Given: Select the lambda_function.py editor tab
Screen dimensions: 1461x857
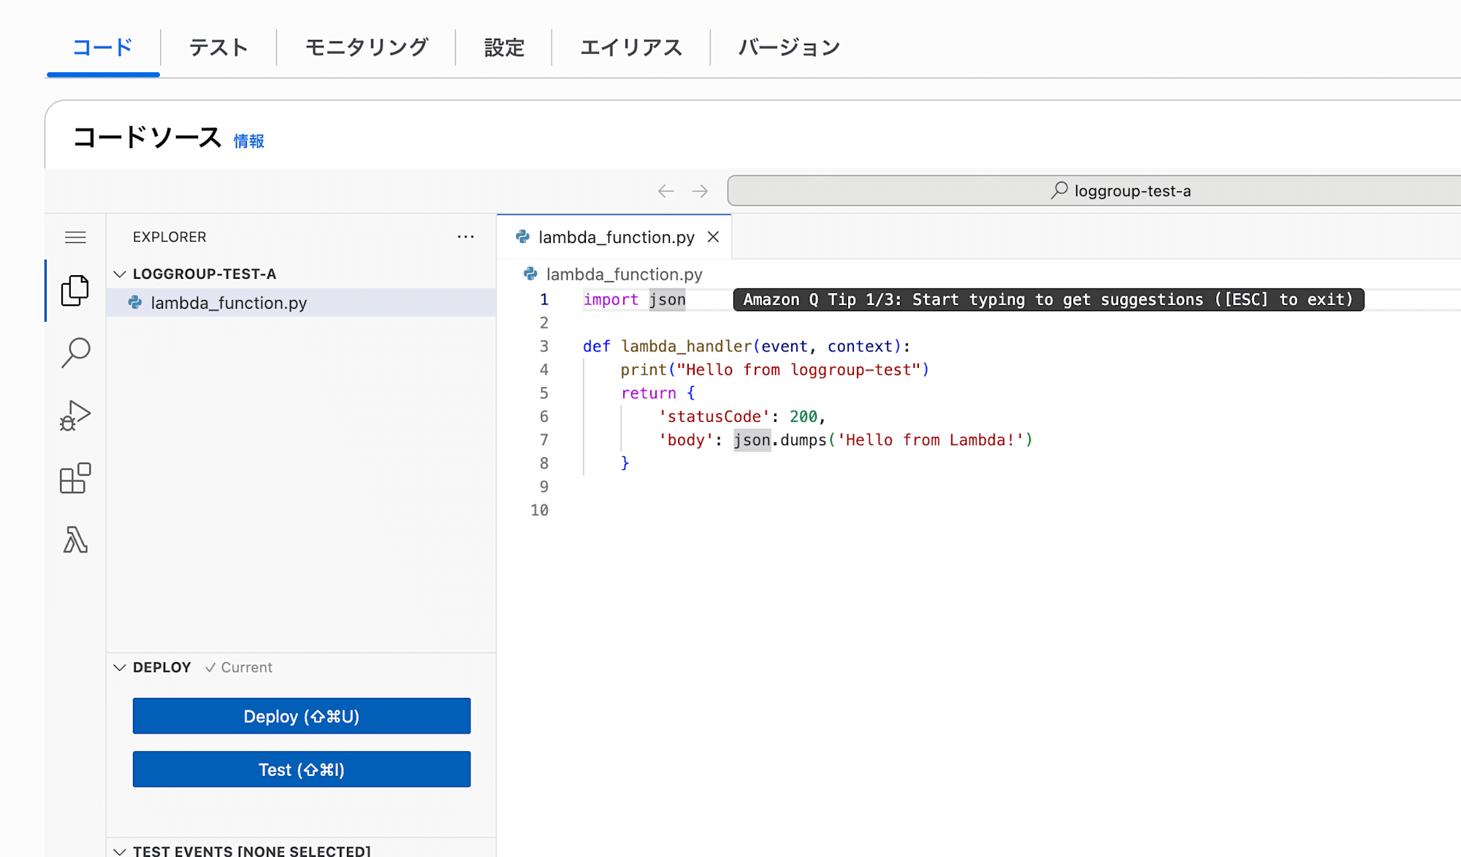Looking at the screenshot, I should [x=614, y=237].
